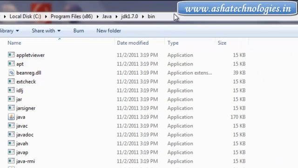Sort by Type column header
This screenshot has height=168, width=298.
pyautogui.click(x=173, y=43)
